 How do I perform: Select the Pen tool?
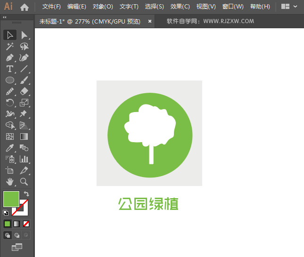click(10, 58)
